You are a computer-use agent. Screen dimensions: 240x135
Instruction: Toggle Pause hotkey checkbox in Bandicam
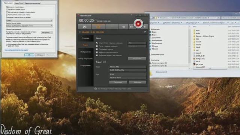point(97,46)
